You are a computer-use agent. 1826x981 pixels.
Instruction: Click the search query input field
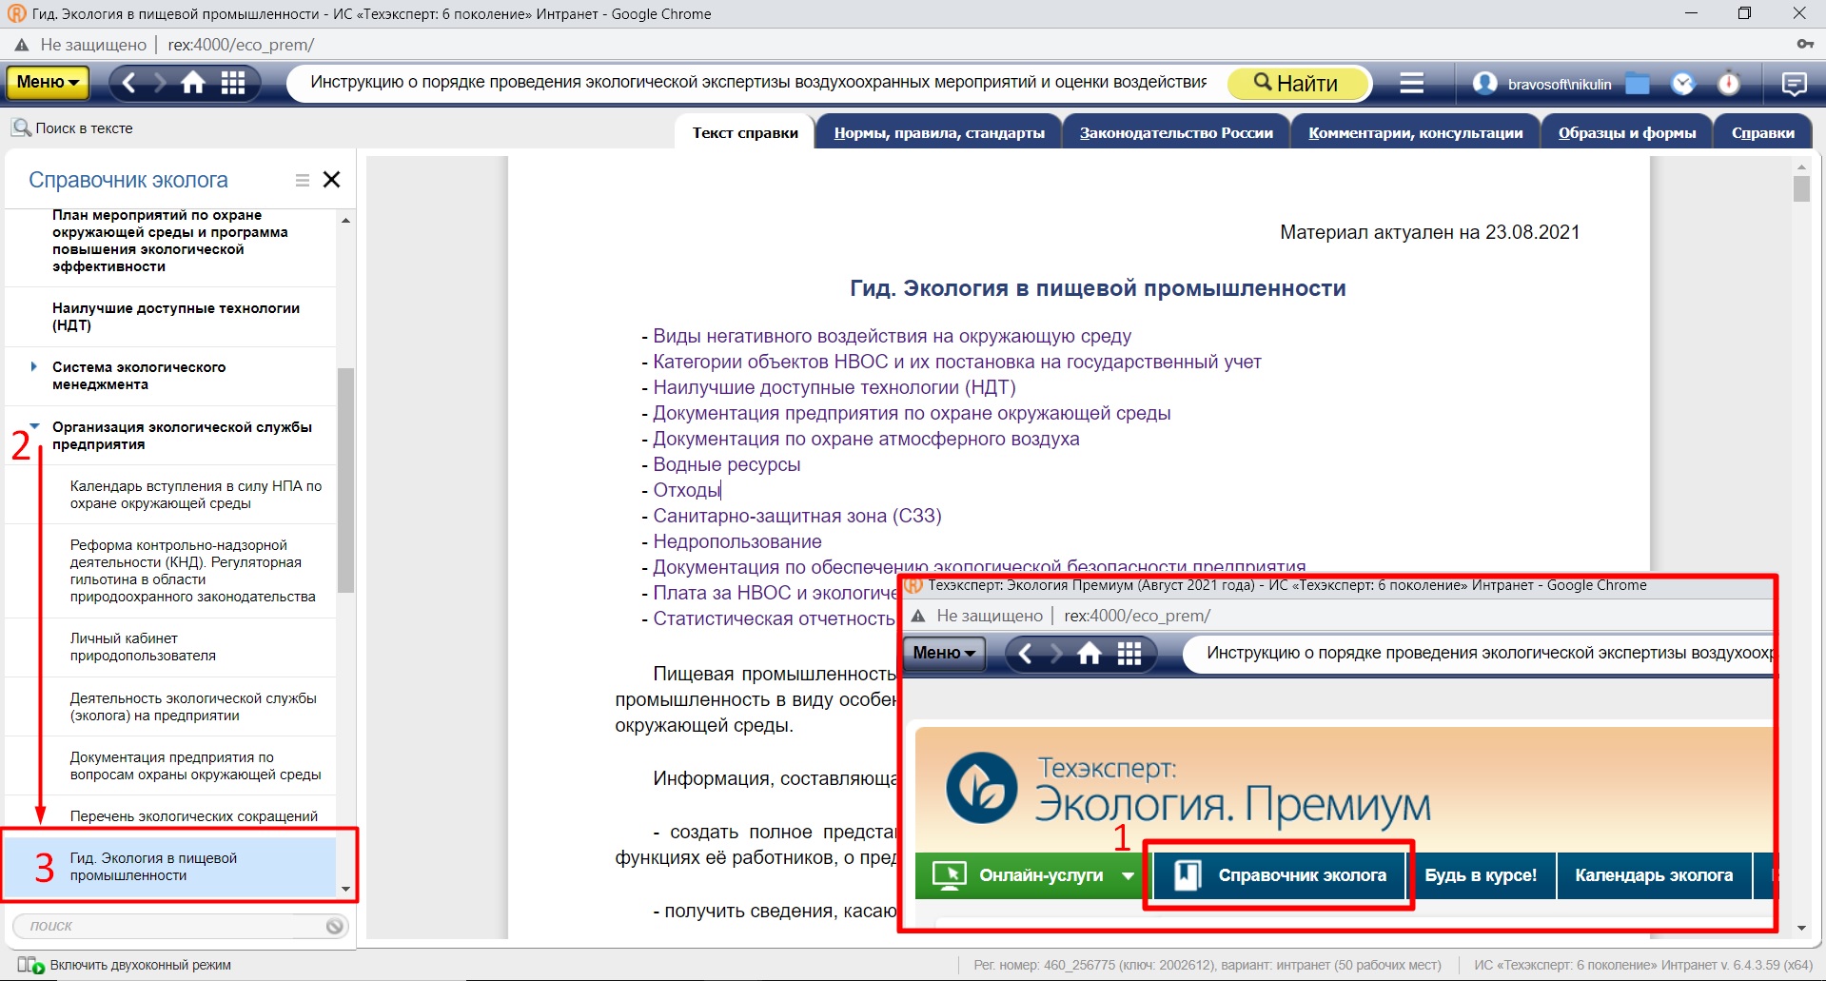pyautogui.click(x=758, y=83)
